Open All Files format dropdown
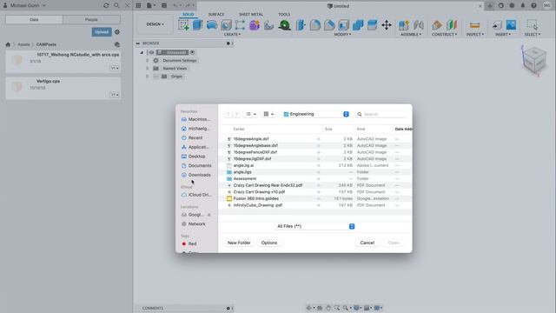Viewport: 556px width, 313px height. (x=315, y=226)
